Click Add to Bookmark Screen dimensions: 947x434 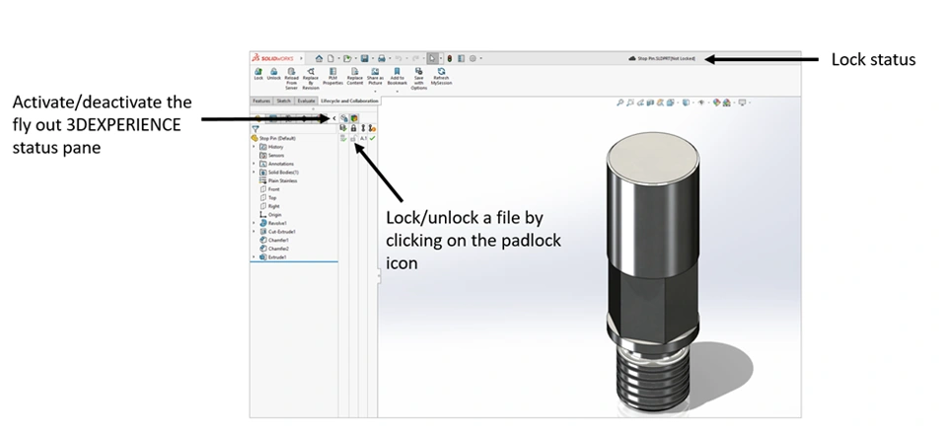coord(398,77)
